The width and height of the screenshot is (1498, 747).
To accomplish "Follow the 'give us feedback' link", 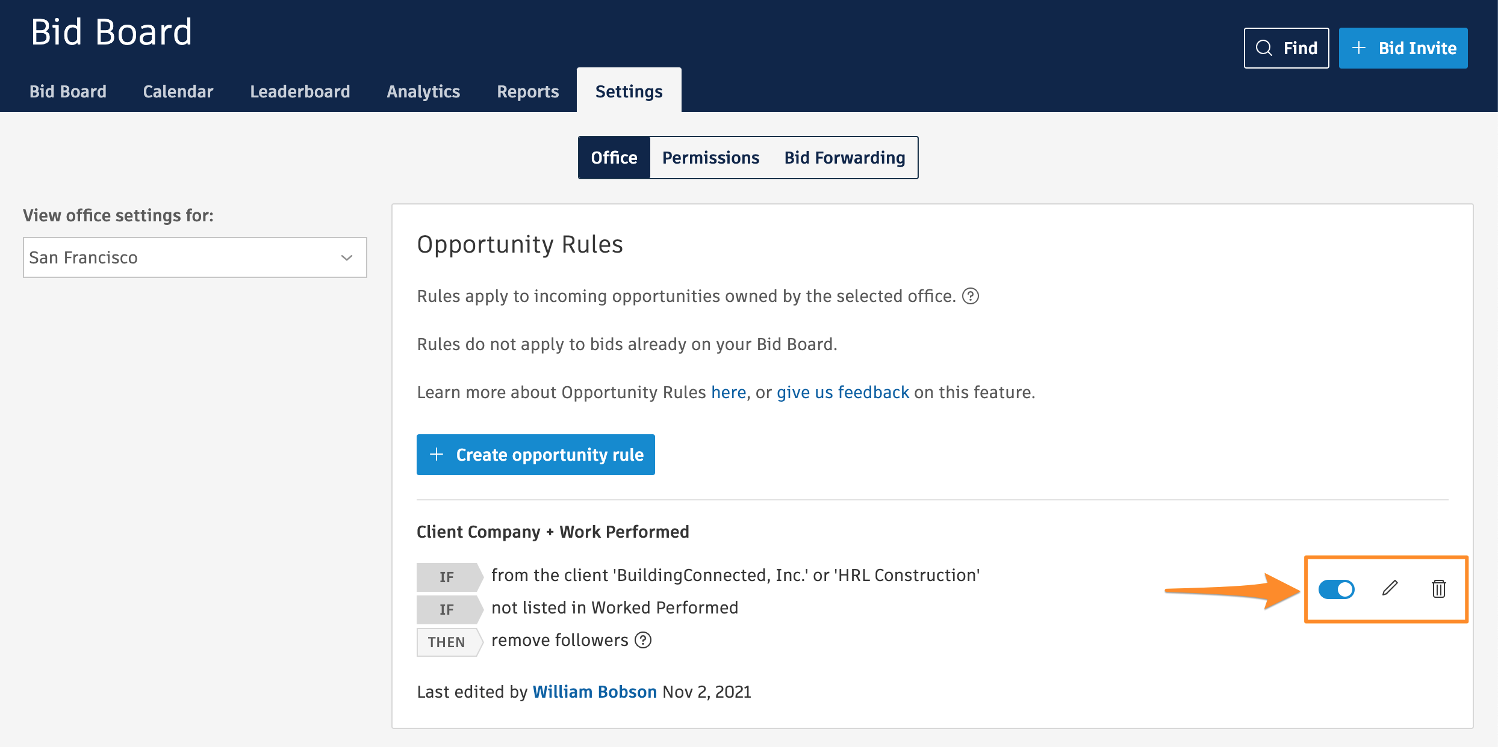I will point(842,392).
